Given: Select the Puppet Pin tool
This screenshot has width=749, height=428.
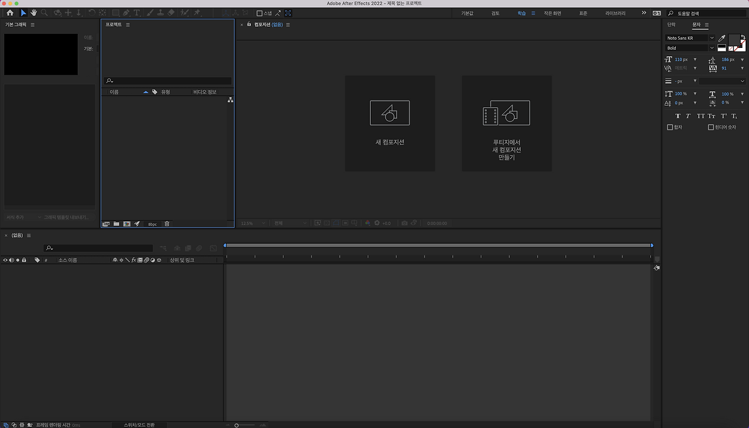Looking at the screenshot, I should (x=197, y=13).
